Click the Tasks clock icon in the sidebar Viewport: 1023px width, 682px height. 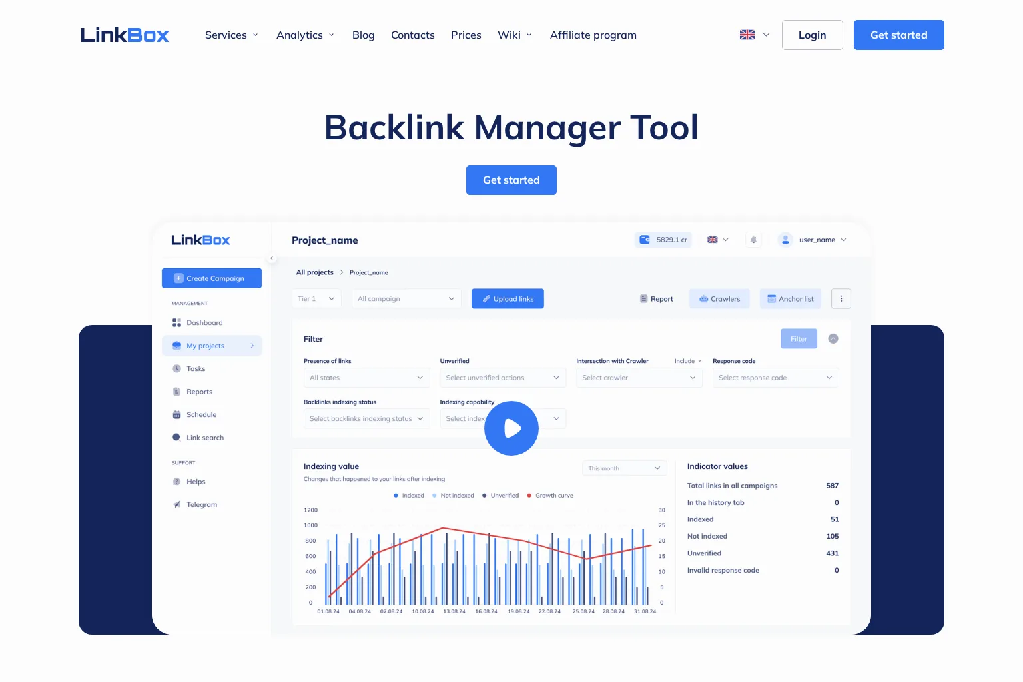click(x=176, y=369)
